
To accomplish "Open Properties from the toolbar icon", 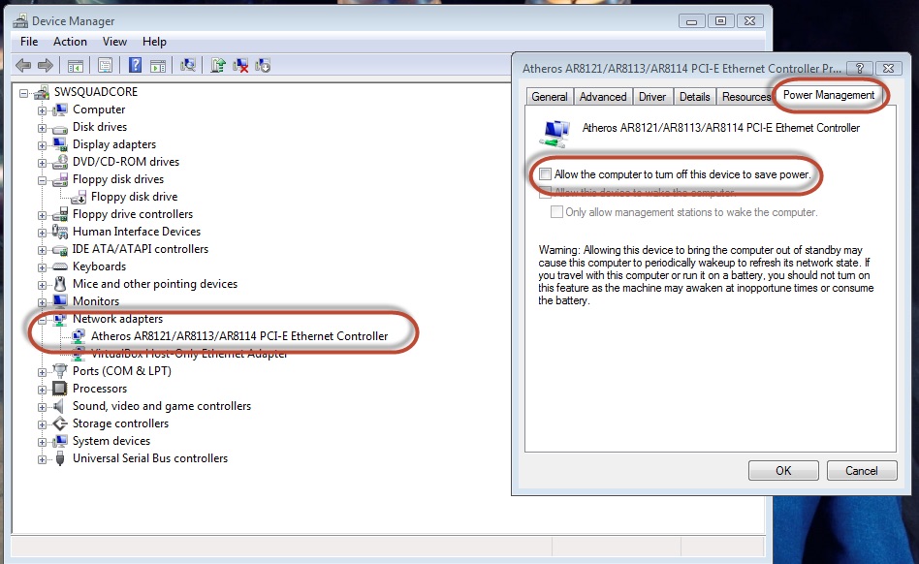I will coord(105,65).
